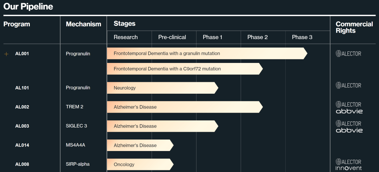Click the granulin mutation progress bar
The image size is (379, 172).
click(206, 53)
